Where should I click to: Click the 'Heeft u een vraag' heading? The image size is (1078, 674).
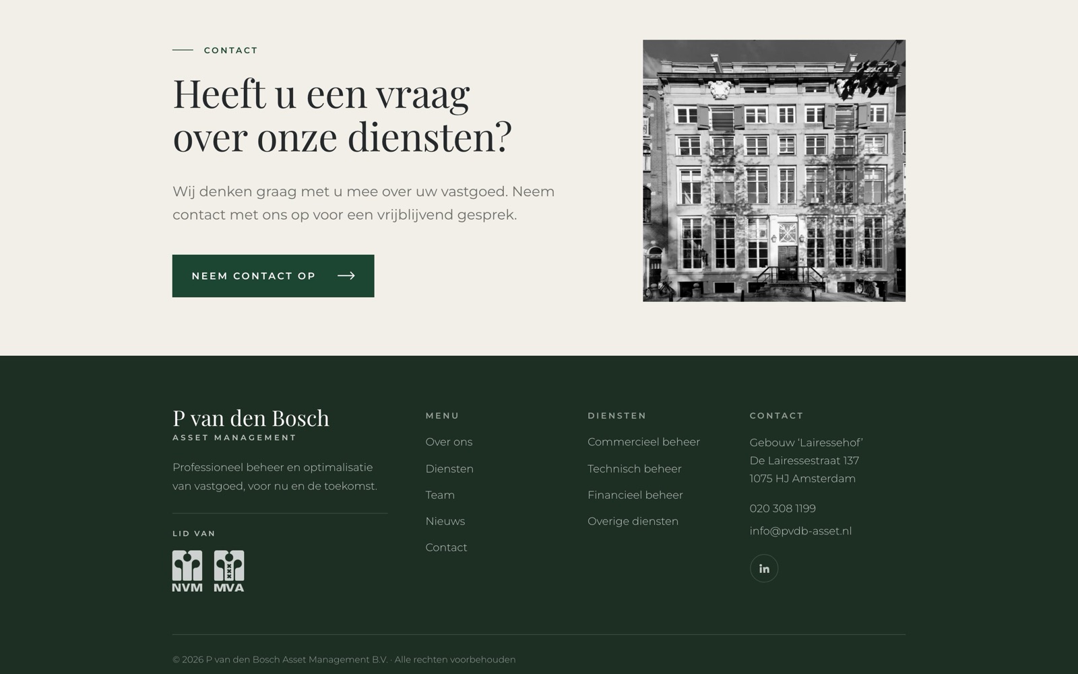(x=342, y=115)
